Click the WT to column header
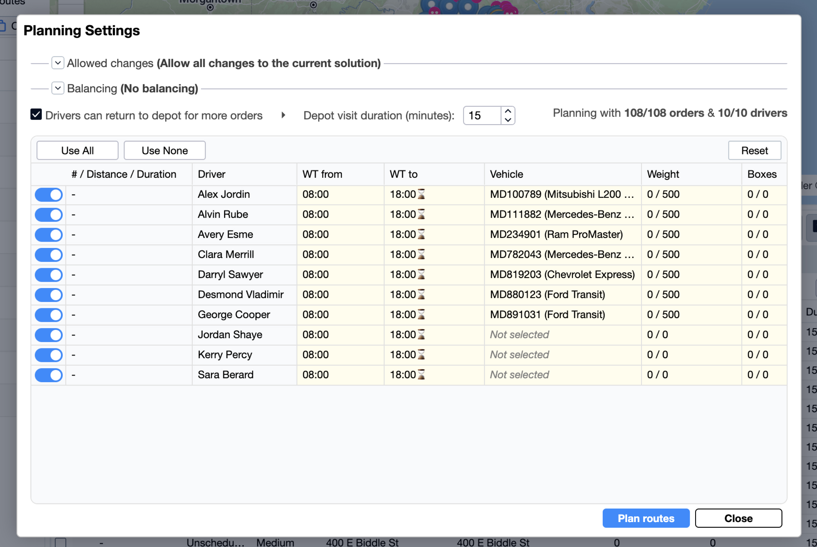The height and width of the screenshot is (547, 817). click(434, 174)
